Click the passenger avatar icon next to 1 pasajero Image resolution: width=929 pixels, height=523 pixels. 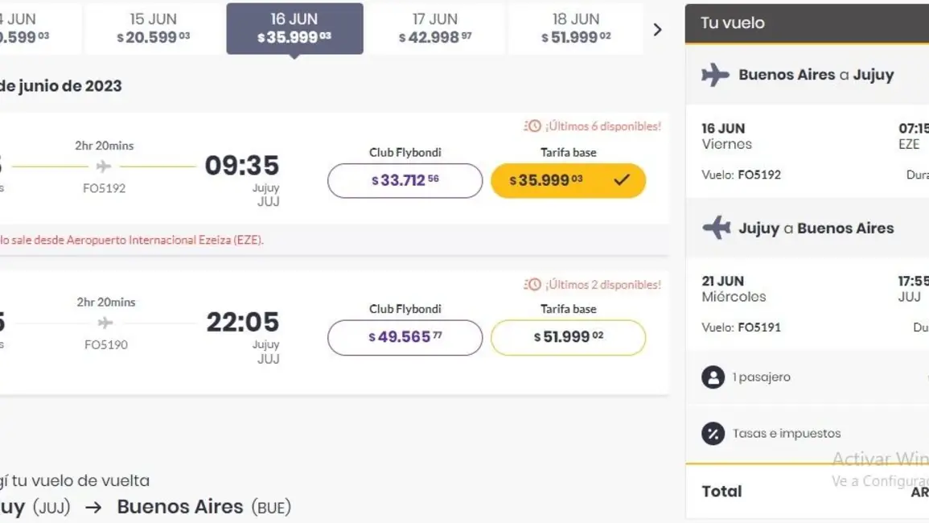[713, 377]
